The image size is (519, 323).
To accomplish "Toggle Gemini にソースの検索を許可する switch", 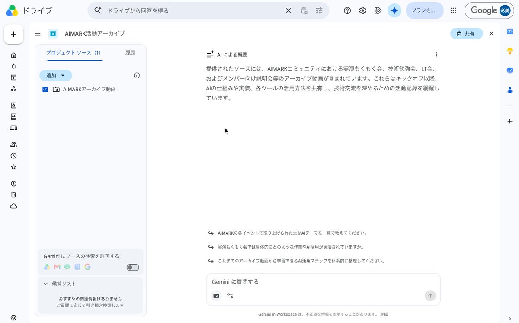I will point(133,268).
